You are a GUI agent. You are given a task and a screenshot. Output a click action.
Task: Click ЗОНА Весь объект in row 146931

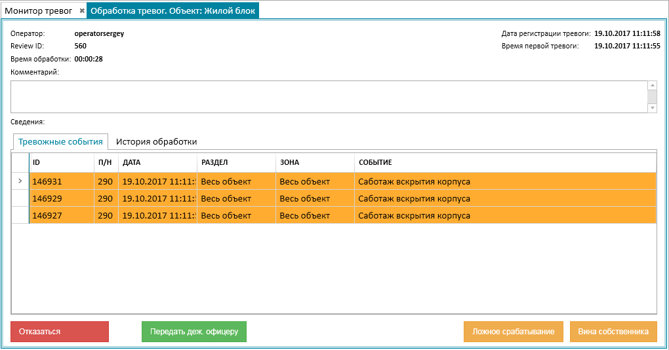coord(315,181)
